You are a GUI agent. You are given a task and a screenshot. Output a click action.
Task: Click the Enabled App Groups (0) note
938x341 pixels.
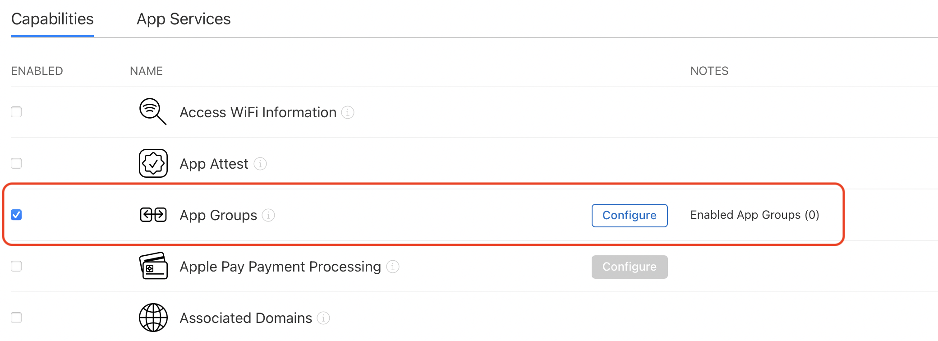point(754,215)
